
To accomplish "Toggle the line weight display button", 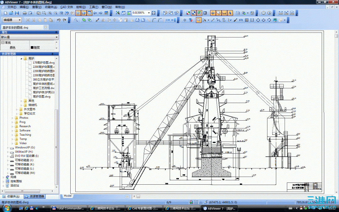I will pyautogui.click(x=213, y=13).
